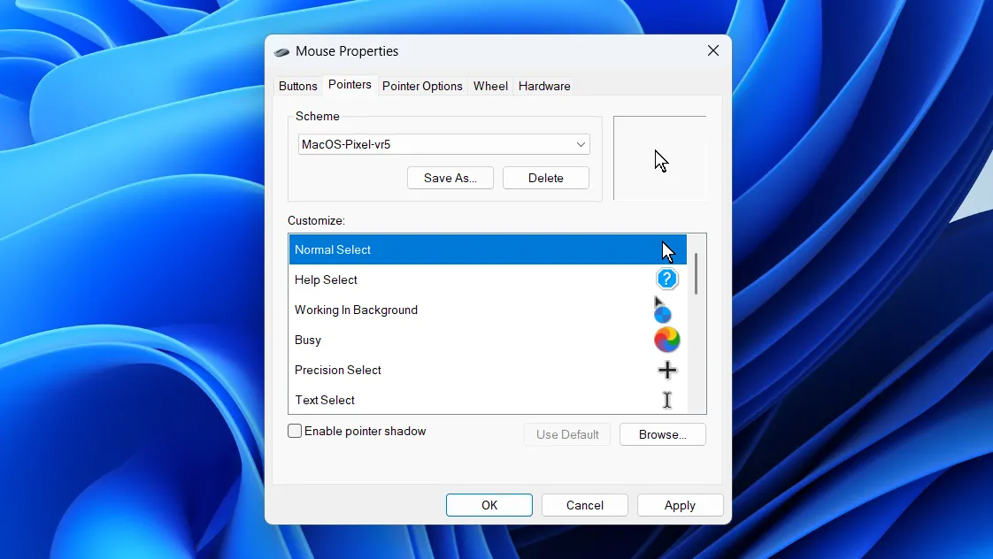Viewport: 993px width, 559px height.
Task: Click the Customize list scrollbar
Action: coord(695,274)
